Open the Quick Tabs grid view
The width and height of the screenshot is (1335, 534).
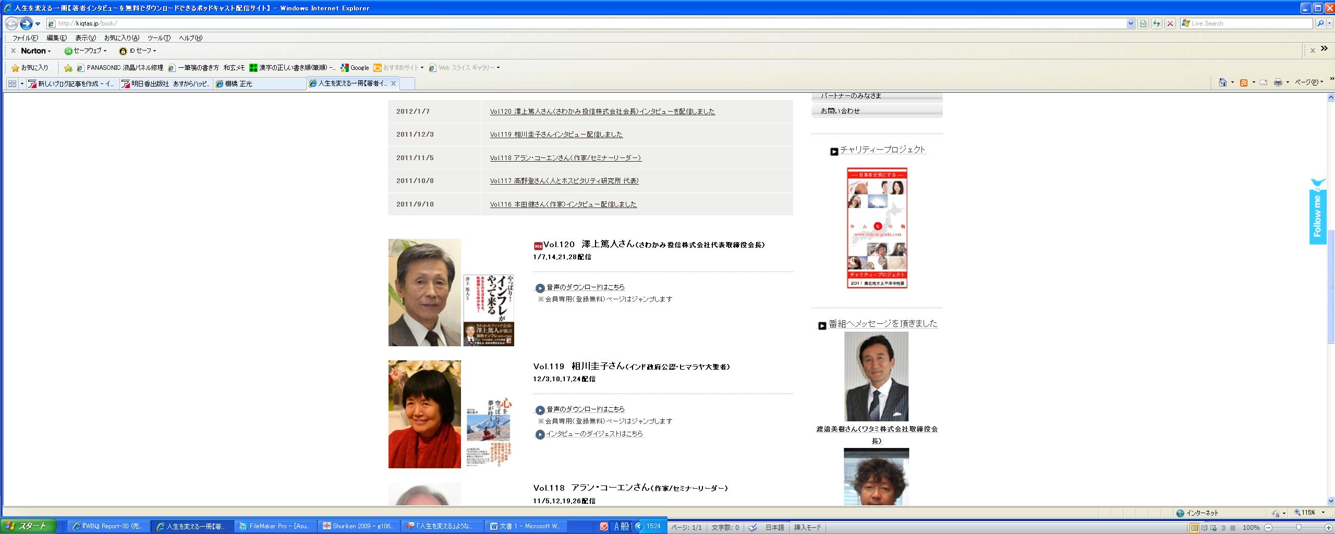13,83
